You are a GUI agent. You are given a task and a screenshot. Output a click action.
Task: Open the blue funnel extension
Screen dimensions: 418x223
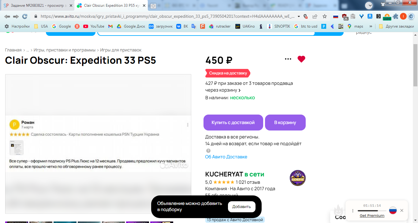point(361,16)
